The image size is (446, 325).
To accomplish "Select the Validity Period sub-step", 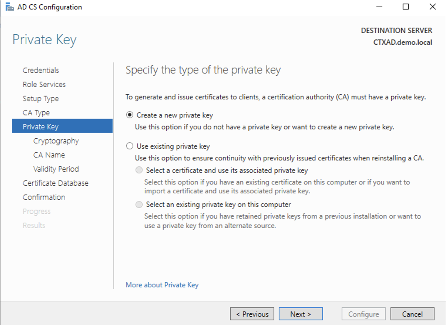I will tap(56, 169).
